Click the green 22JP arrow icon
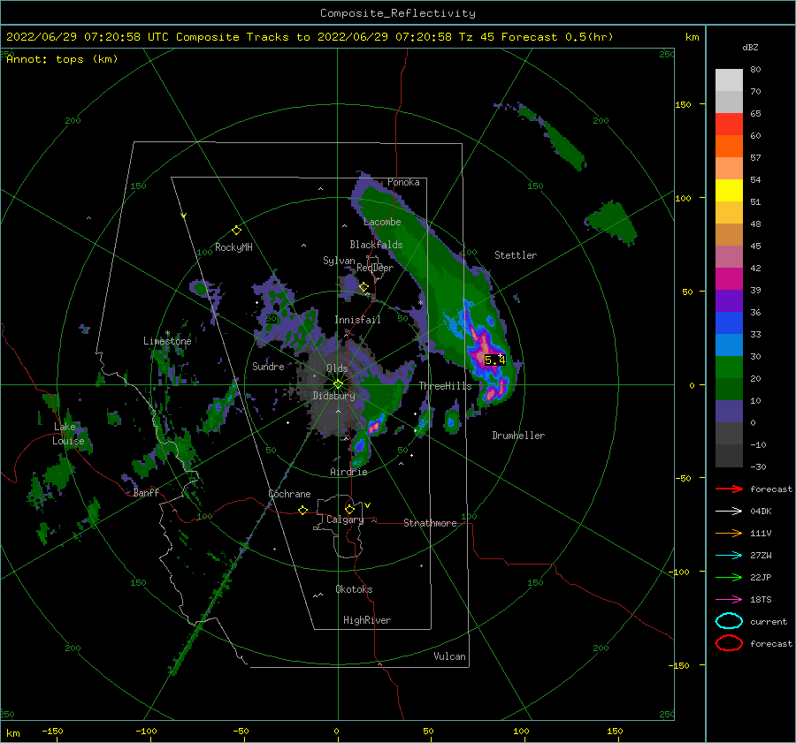796x743 pixels. [x=729, y=577]
